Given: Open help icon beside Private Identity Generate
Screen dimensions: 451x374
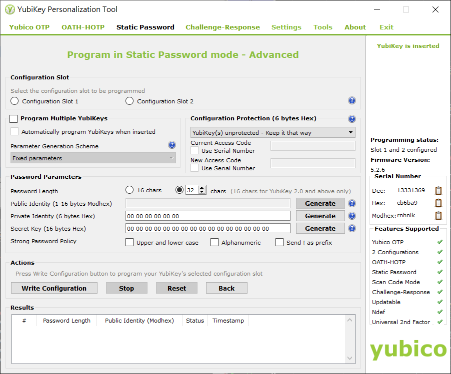Looking at the screenshot, I should 352,216.
